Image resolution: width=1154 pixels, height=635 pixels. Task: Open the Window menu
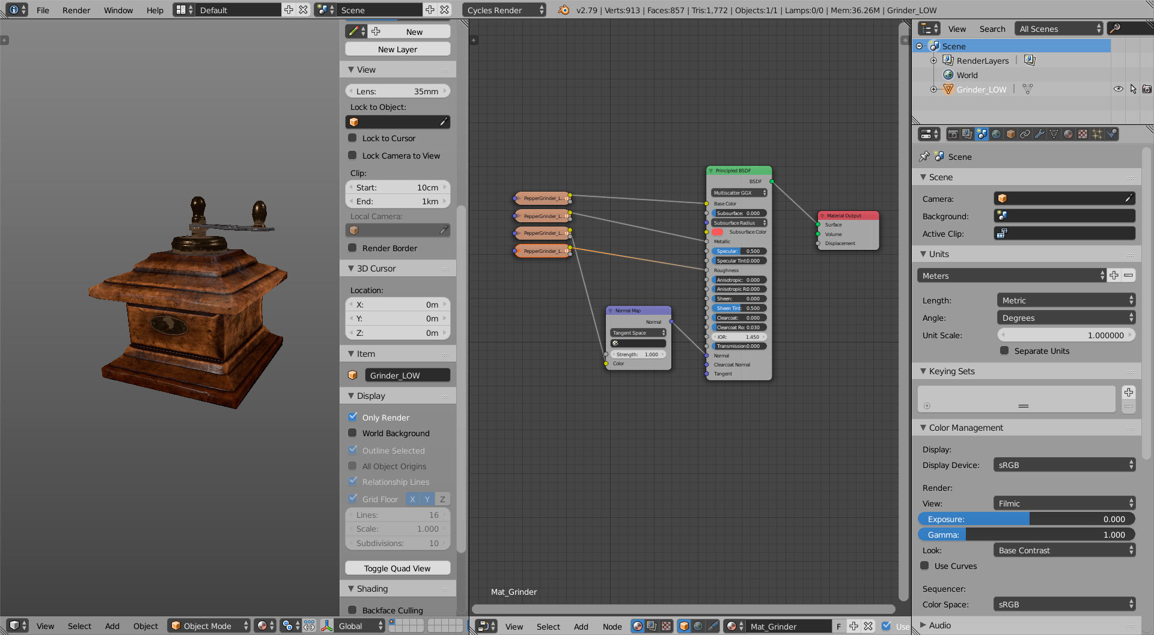click(118, 10)
